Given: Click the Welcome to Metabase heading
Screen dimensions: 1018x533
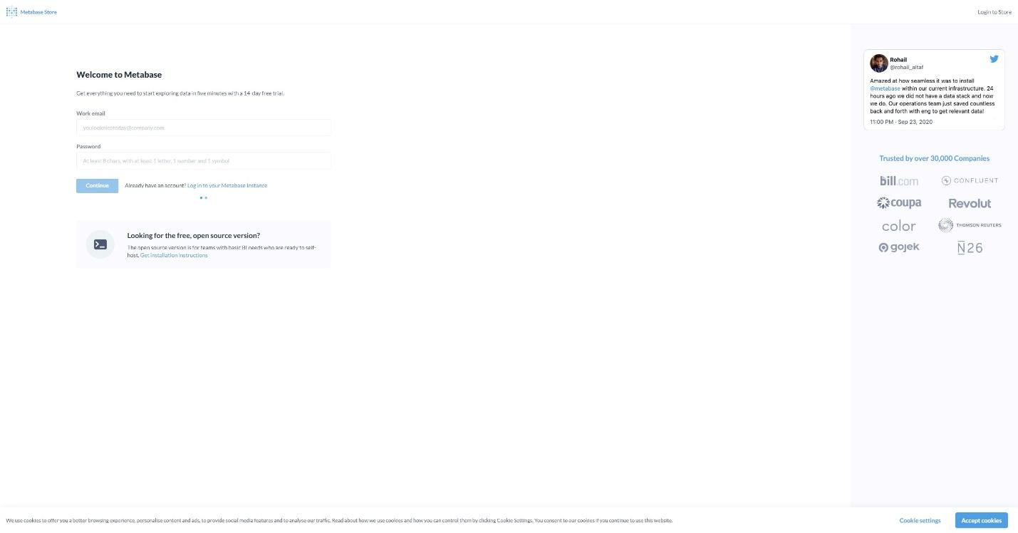Looking at the screenshot, I should [119, 75].
